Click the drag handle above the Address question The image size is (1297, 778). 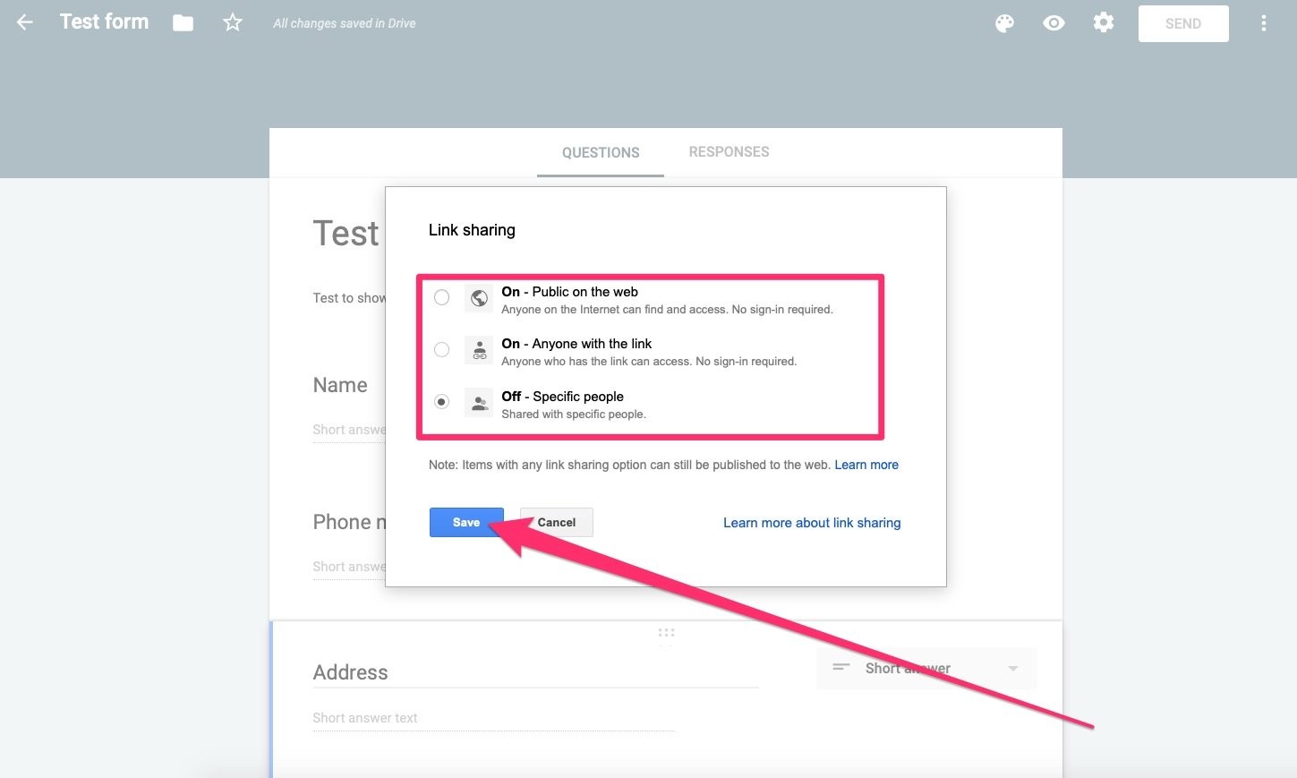pyautogui.click(x=666, y=633)
